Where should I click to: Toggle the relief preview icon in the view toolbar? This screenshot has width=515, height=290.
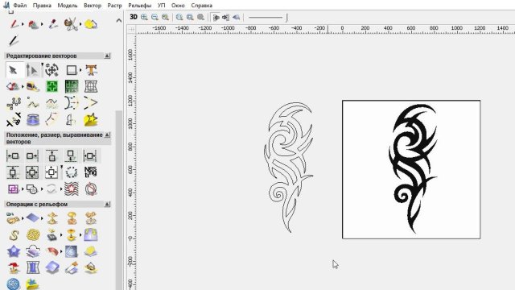click(x=236, y=17)
